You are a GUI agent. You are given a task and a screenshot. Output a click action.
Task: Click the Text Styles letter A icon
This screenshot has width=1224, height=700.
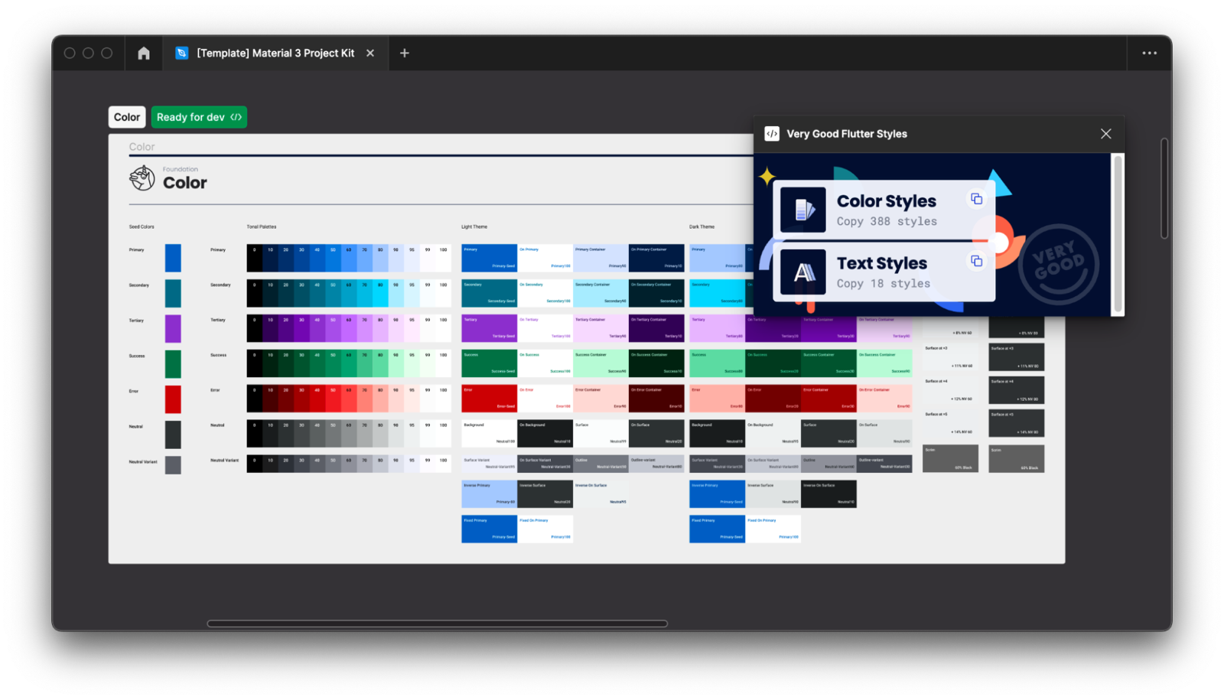802,272
